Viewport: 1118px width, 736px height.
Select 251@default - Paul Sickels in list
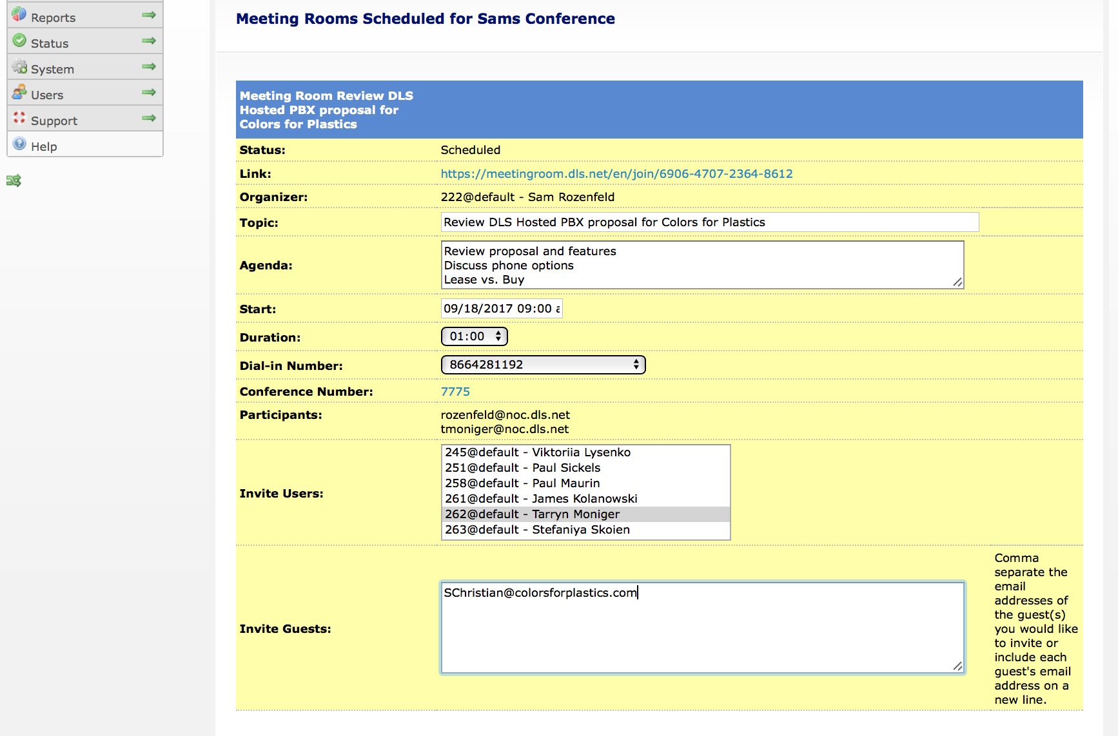point(585,468)
